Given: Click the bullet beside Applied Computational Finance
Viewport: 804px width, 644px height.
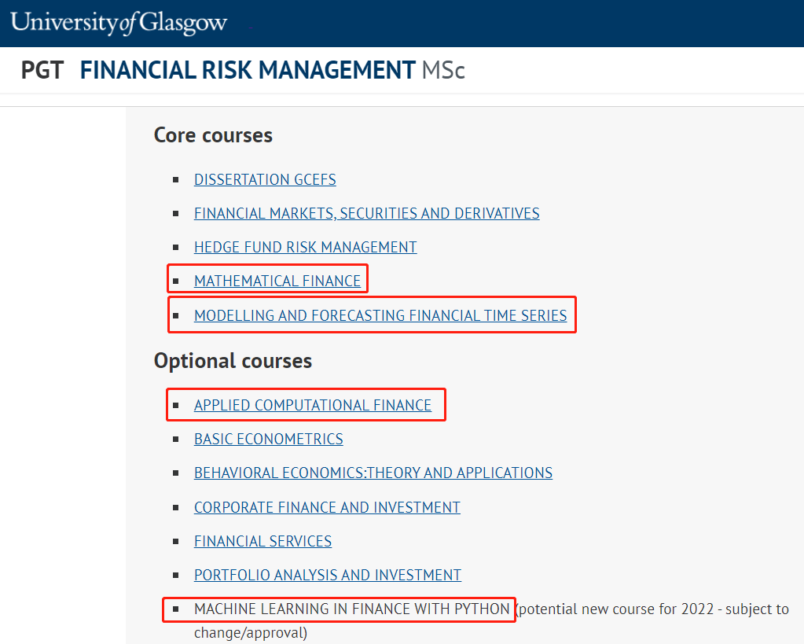Looking at the screenshot, I should tap(176, 406).
